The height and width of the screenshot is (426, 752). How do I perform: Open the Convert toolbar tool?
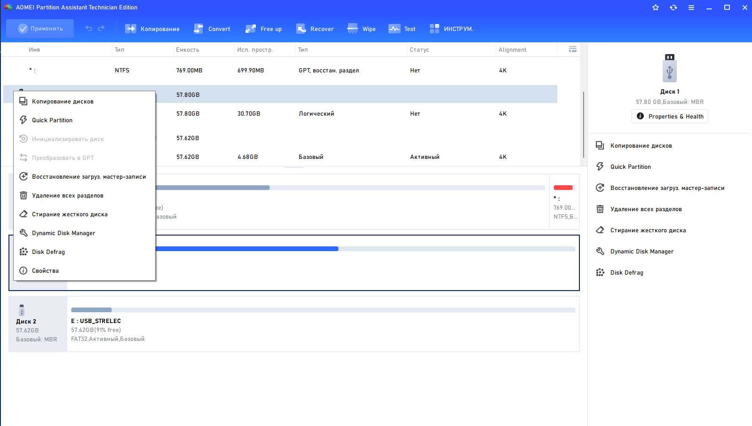212,29
